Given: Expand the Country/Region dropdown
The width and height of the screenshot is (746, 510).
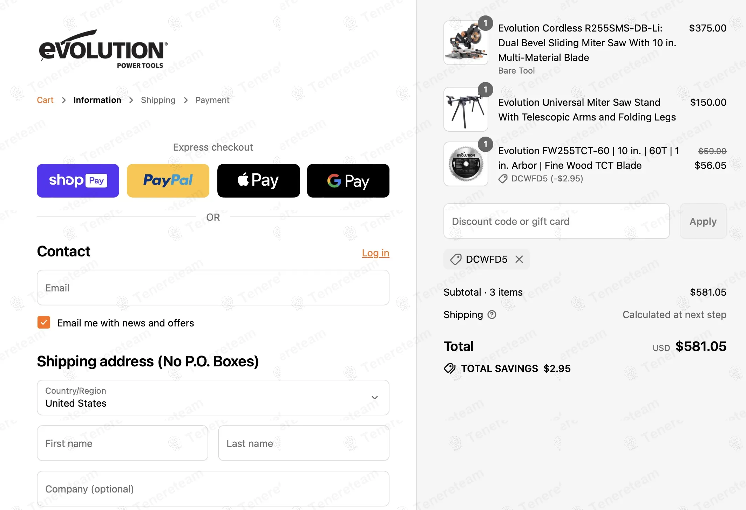Looking at the screenshot, I should click(213, 398).
